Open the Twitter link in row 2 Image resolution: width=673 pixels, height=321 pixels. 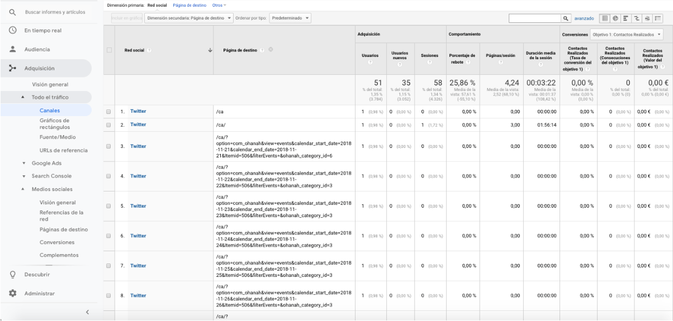coord(138,124)
